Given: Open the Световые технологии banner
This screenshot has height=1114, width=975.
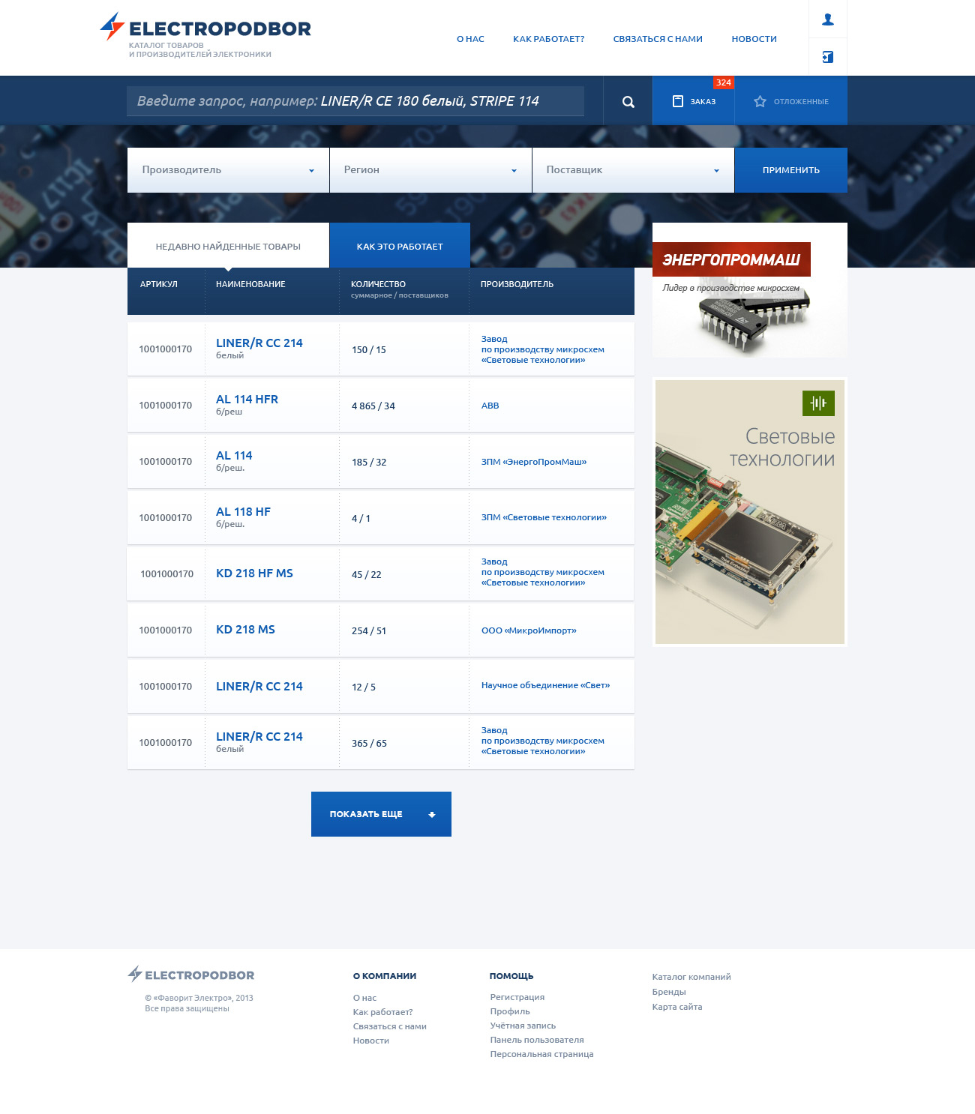Looking at the screenshot, I should tap(750, 512).
